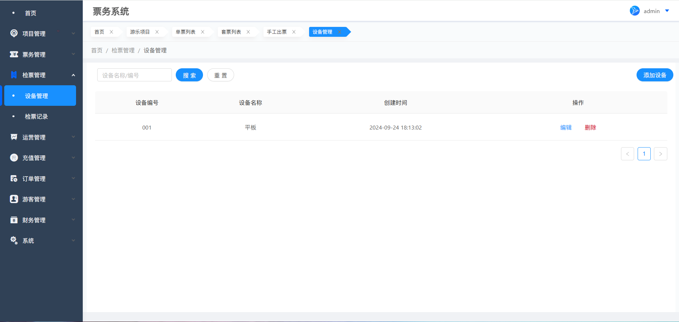
Task: Click the 创建时间 column header
Action: coord(395,103)
